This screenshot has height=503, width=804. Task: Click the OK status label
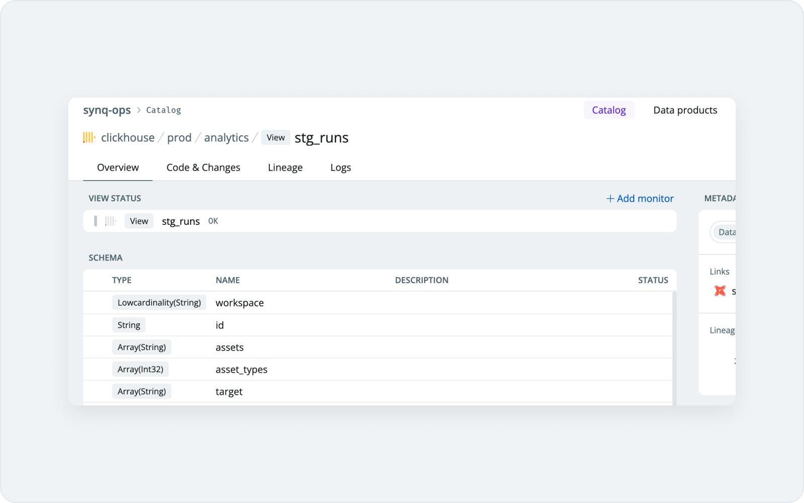[213, 221]
